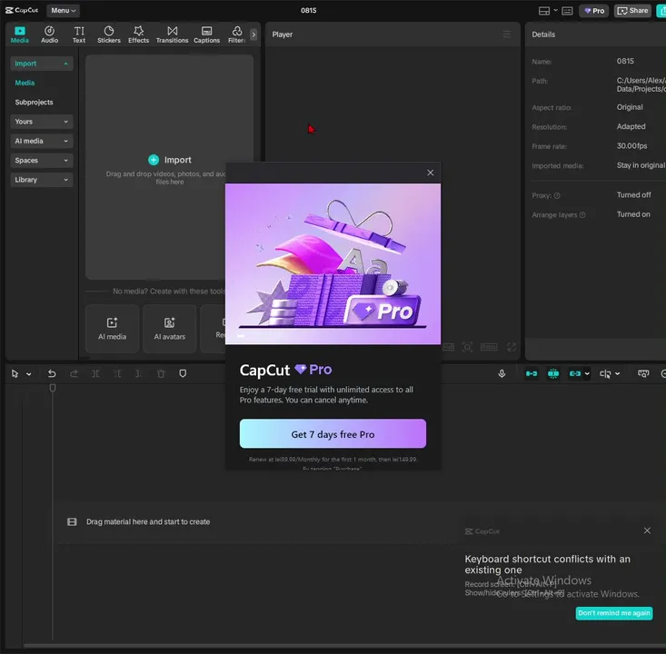The width and height of the screenshot is (666, 654).
Task: Click the Redo icon
Action: point(74,373)
